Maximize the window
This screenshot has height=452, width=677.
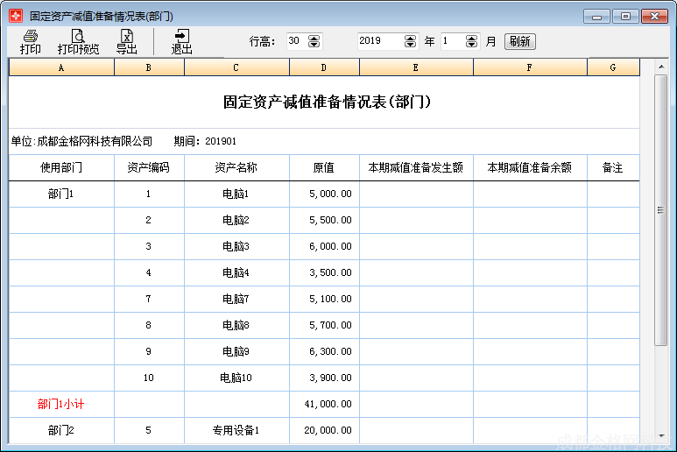625,16
